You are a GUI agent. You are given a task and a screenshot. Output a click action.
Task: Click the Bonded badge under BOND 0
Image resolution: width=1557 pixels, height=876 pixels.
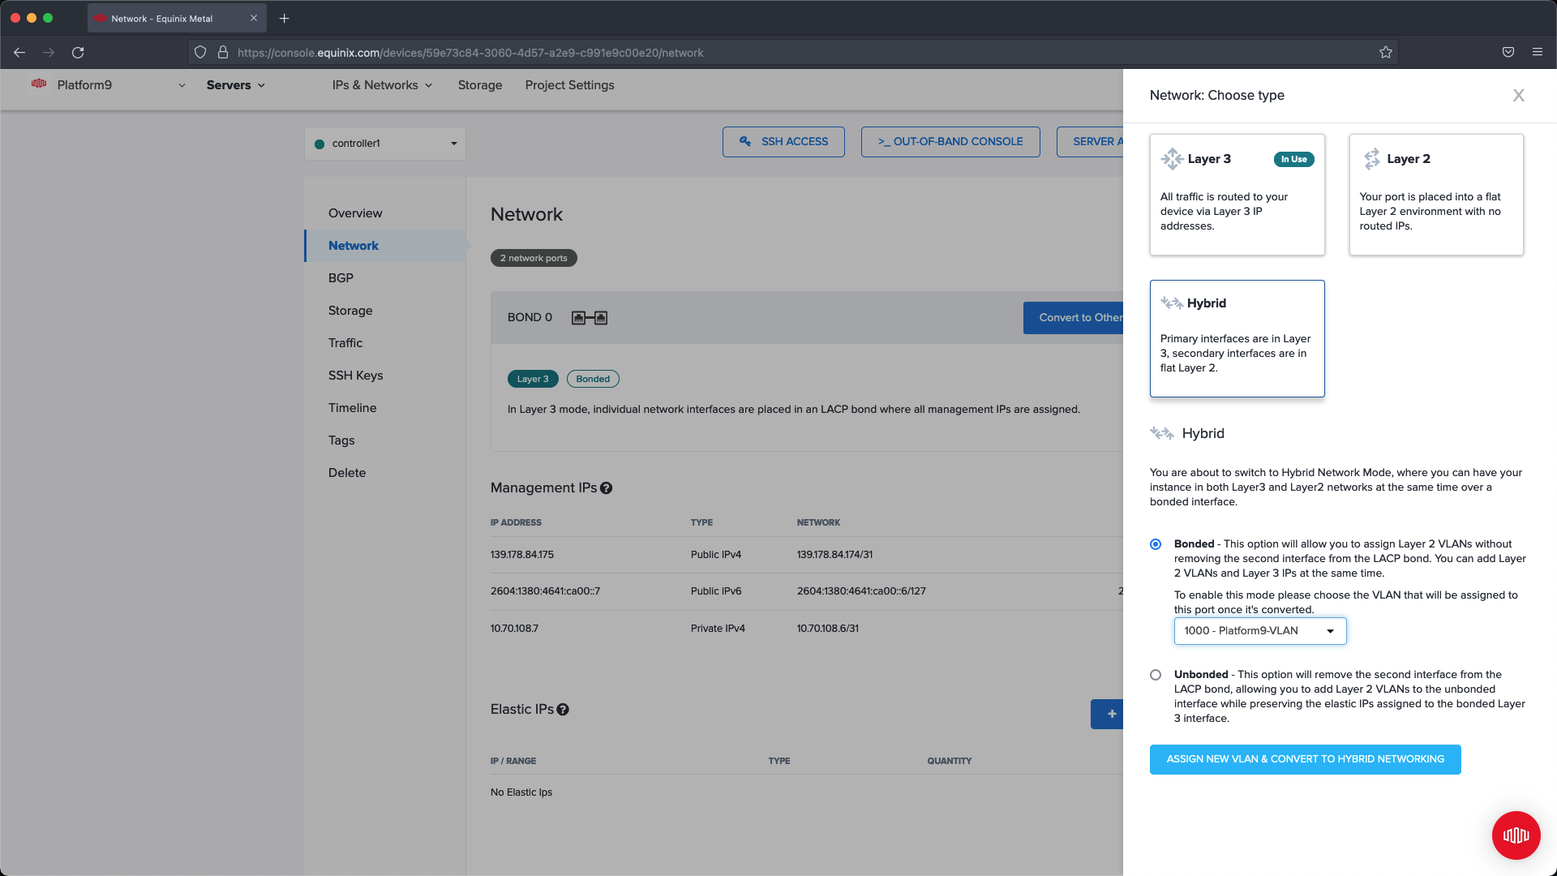point(593,379)
